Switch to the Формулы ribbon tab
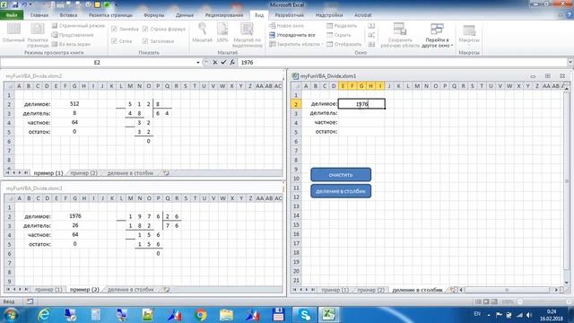574x323 pixels. (153, 15)
